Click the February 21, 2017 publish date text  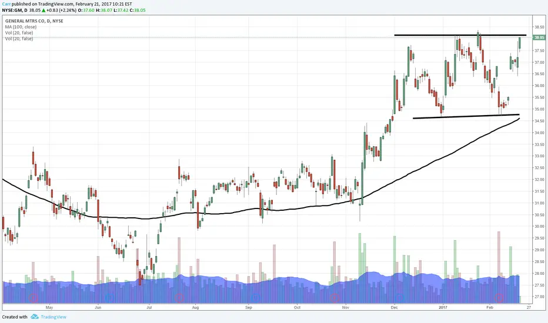pos(93,4)
